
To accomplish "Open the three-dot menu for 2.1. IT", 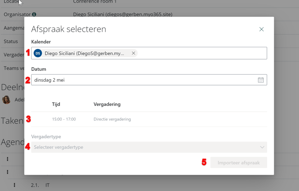I will click(x=14, y=185).
